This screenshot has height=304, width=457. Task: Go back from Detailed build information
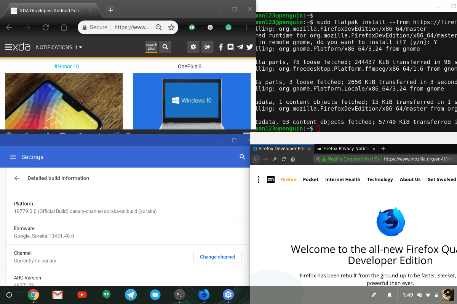coord(17,178)
